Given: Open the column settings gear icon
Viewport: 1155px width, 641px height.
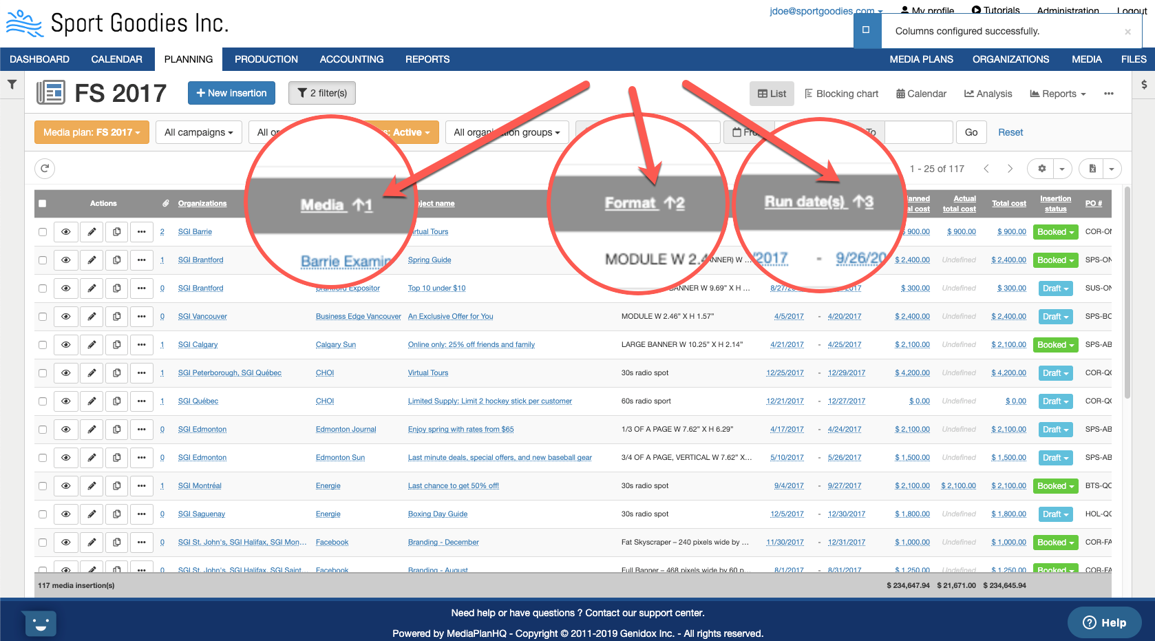Looking at the screenshot, I should [x=1041, y=169].
